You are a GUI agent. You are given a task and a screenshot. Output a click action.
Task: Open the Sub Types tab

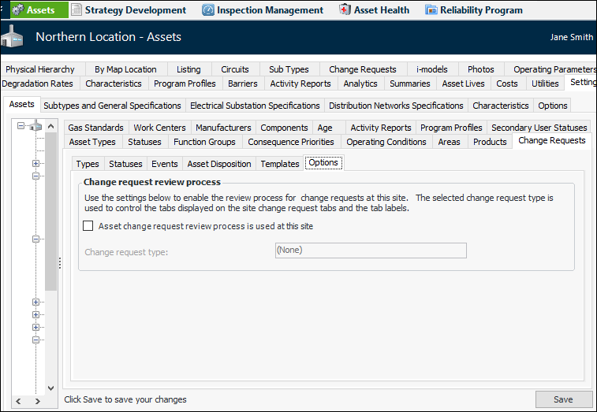click(x=289, y=69)
